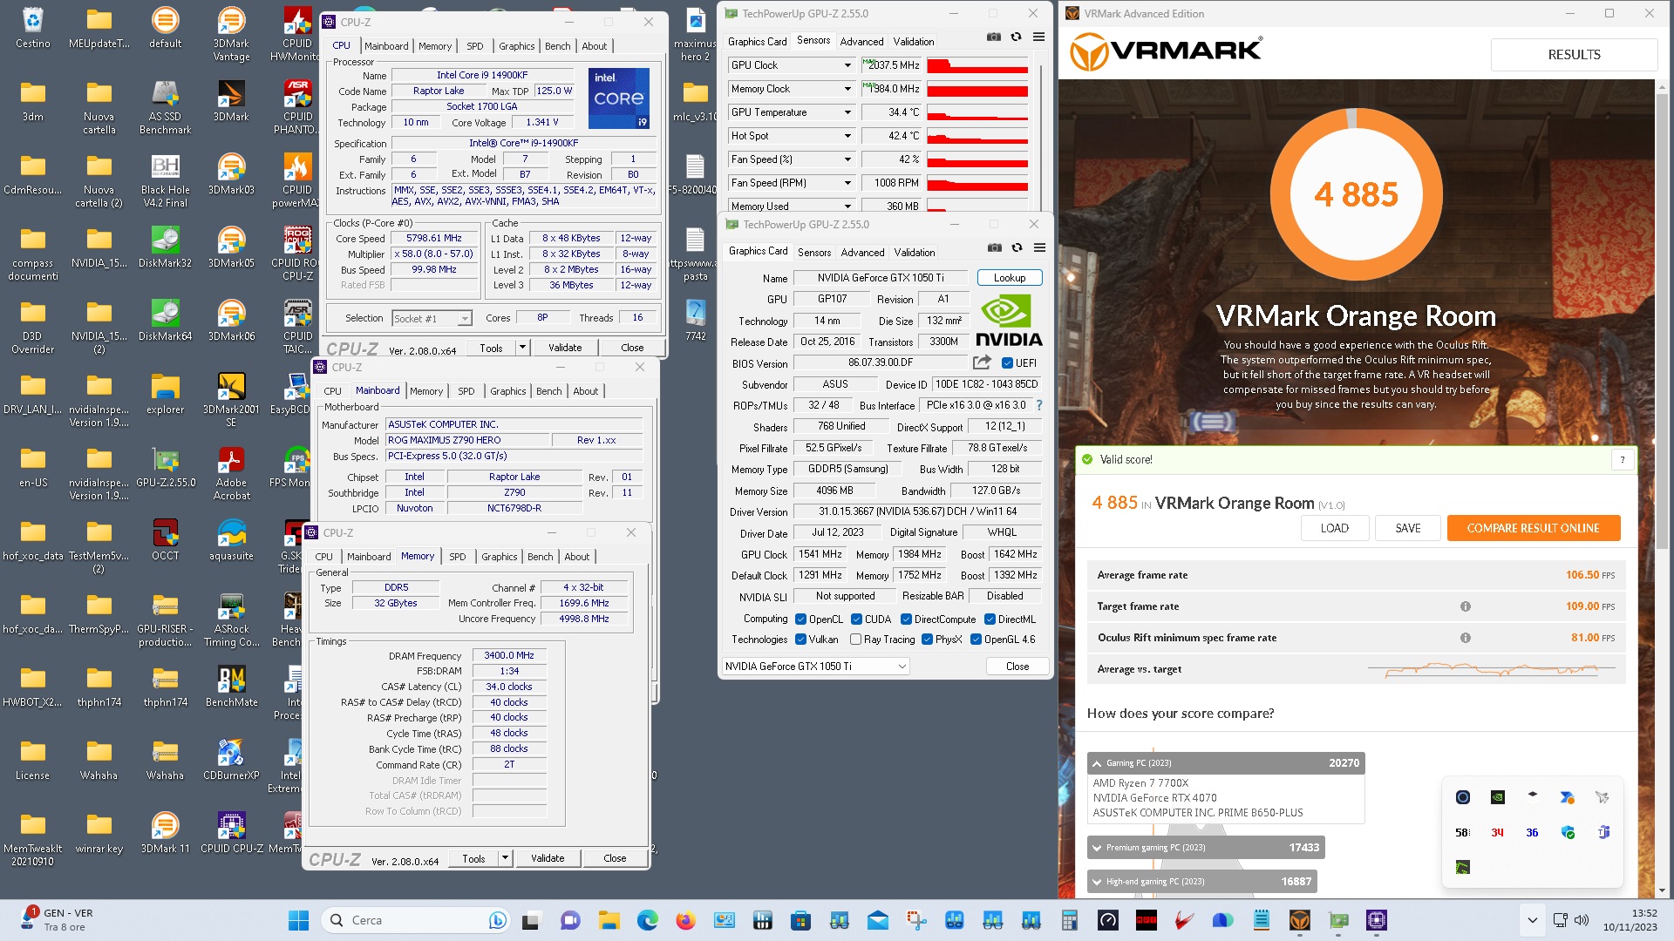Open the hamburger menu in GPU-Z Sensors window
This screenshot has height=941, width=1674.
click(1038, 37)
